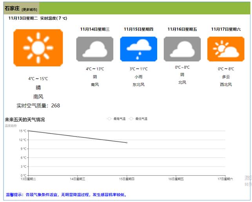Click the chart data point at 13日星期二
252x202 pixels.
point(28,131)
